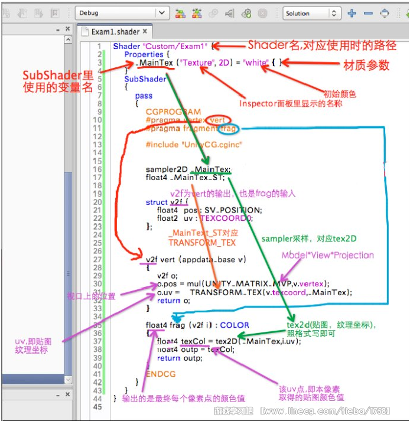The width and height of the screenshot is (410, 421).
Task: Click the 'float4 _MainTex_ST;' line
Action: [x=185, y=177]
